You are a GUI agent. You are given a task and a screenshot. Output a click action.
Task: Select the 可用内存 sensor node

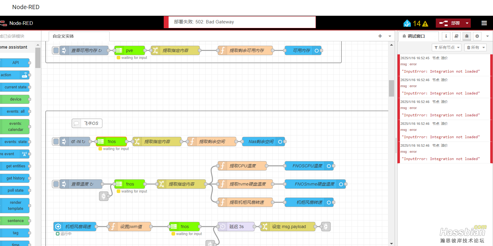coord(303,50)
